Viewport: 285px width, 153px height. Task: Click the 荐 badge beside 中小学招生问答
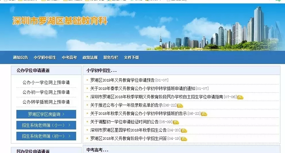click(184, 139)
